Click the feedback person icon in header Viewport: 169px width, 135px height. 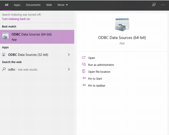click(x=154, y=5)
